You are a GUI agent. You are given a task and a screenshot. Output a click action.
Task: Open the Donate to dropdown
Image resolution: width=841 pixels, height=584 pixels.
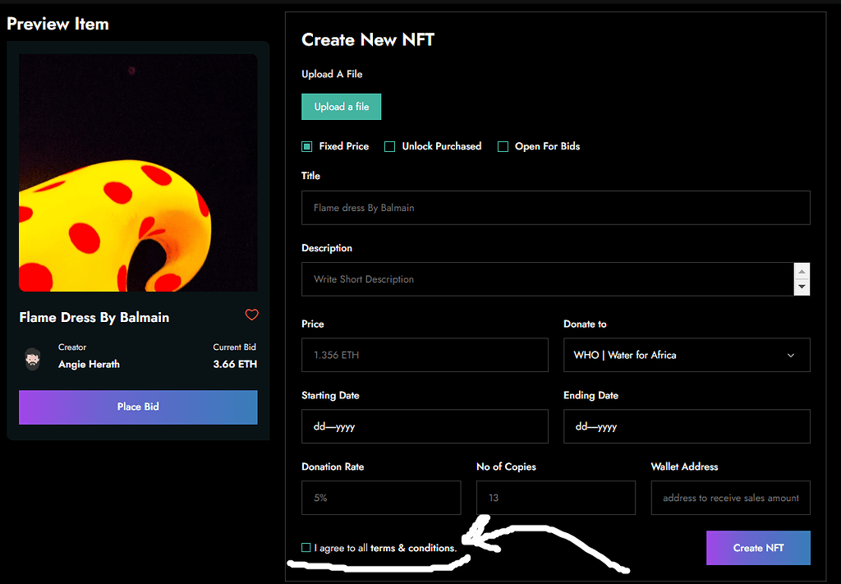(x=687, y=355)
